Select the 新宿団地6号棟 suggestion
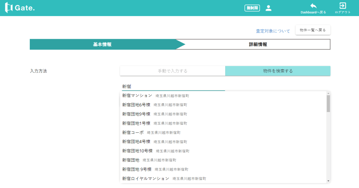The image size is (359, 188). tap(136, 105)
